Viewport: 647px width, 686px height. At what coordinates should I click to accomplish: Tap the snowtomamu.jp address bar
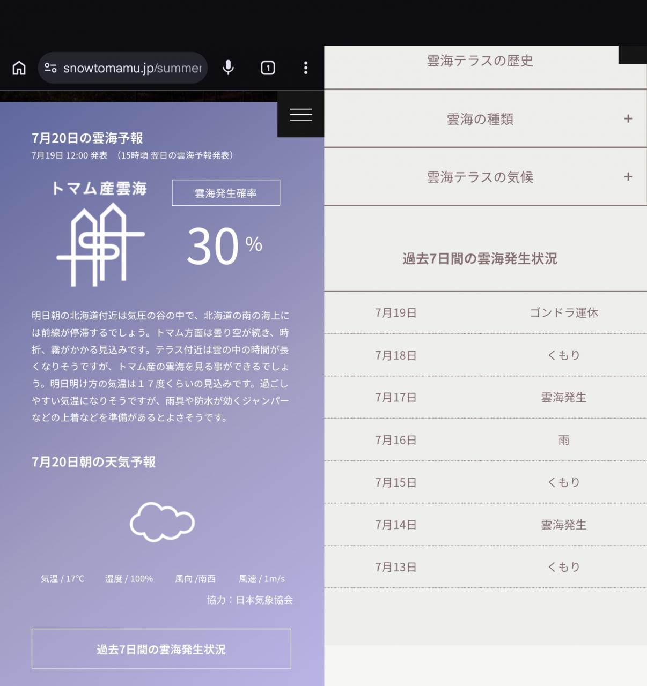pyautogui.click(x=123, y=68)
